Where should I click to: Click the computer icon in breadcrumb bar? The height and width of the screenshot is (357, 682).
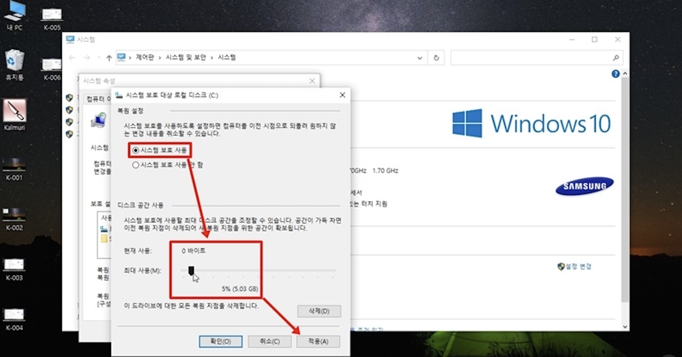(x=121, y=57)
